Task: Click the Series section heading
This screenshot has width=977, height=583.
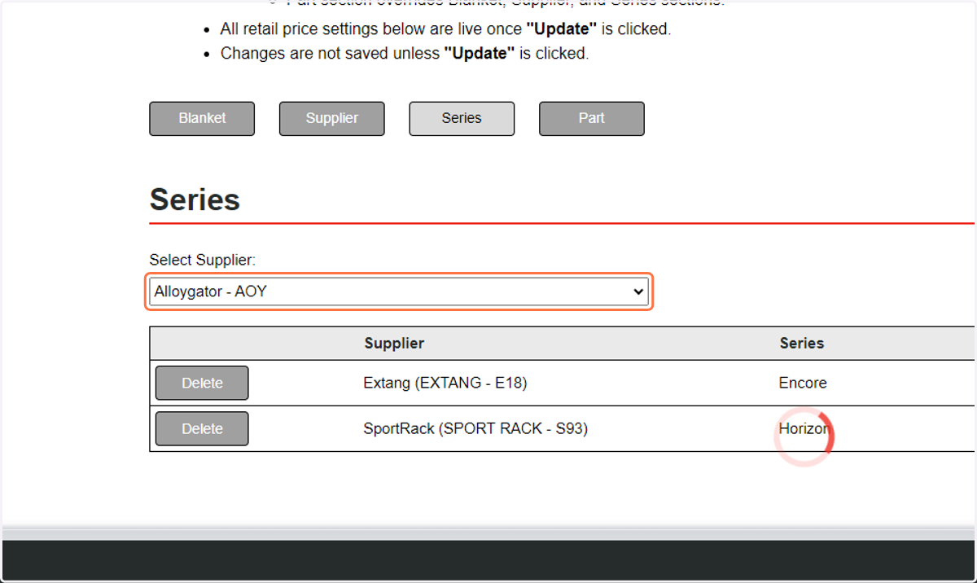Action: 195,199
